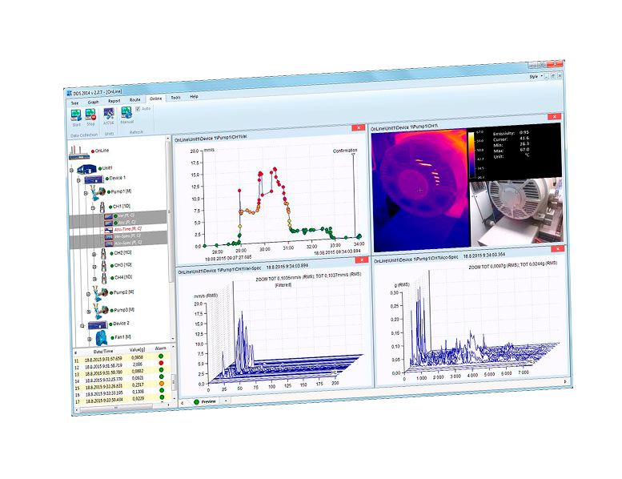The height and width of the screenshot is (479, 622).
Task: Sort by the Date/Time column header
Action: (103, 351)
